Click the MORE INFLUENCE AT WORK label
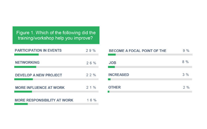This screenshot has height=129, width=207. click(40, 87)
